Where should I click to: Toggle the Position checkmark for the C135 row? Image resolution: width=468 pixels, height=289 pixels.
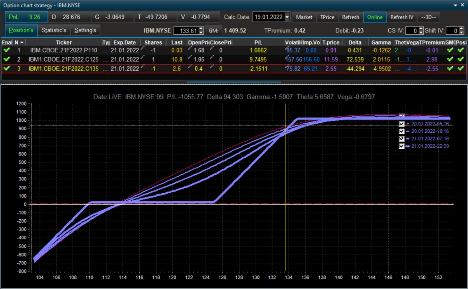pyautogui.click(x=460, y=68)
